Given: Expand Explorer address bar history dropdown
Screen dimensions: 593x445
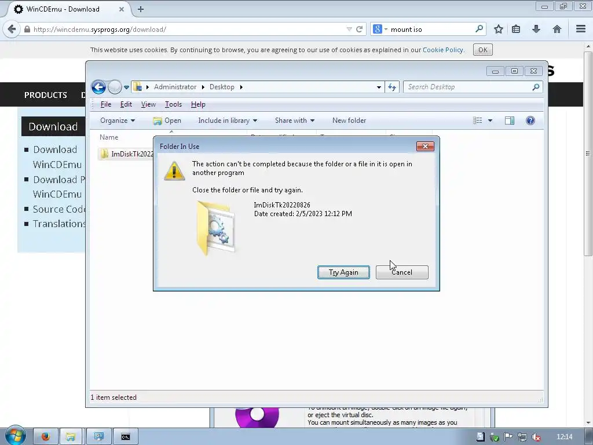Looking at the screenshot, I should pos(379,87).
